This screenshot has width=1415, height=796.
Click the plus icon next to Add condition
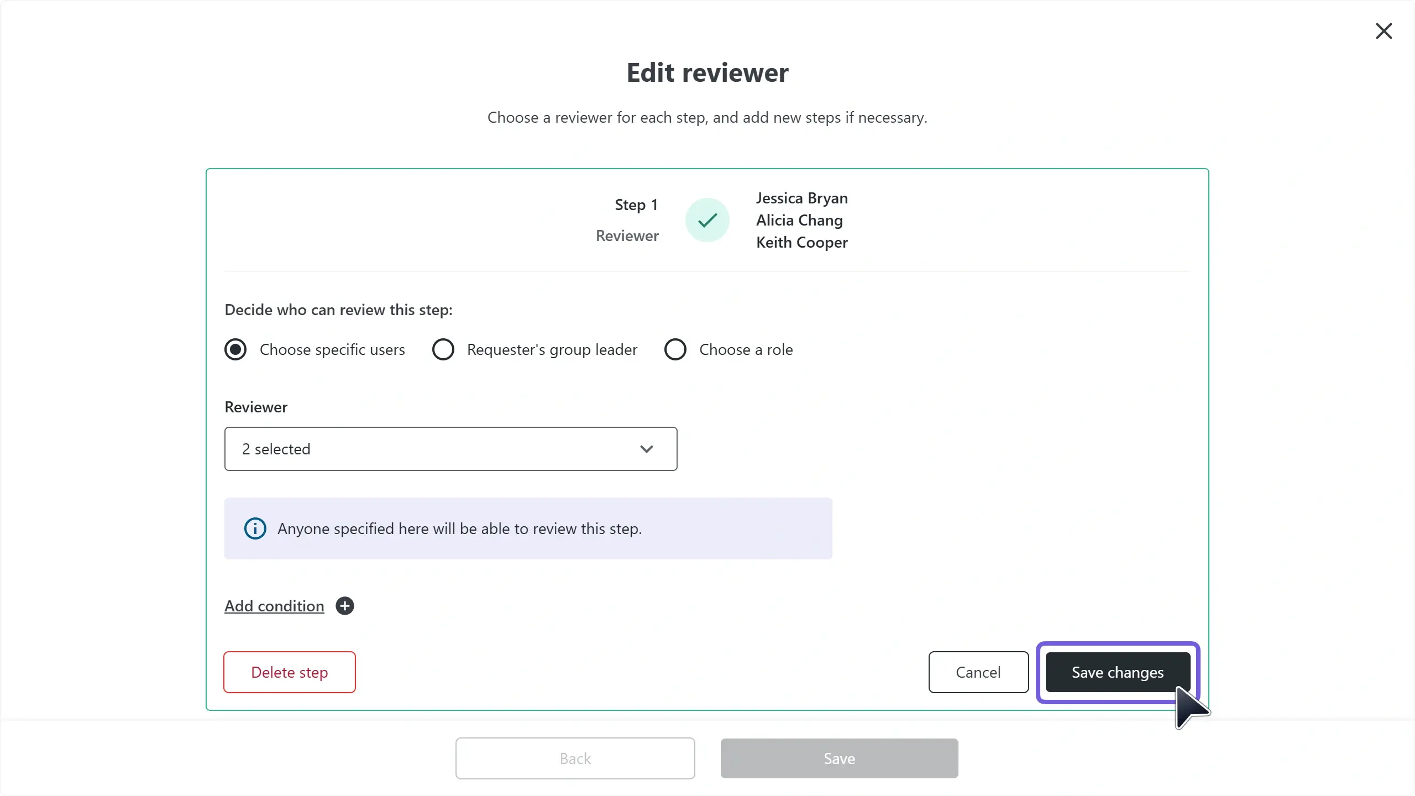[345, 606]
